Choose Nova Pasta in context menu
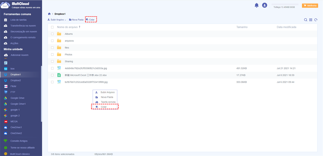Screen dimensions: 323x156 (x=105, y=97)
